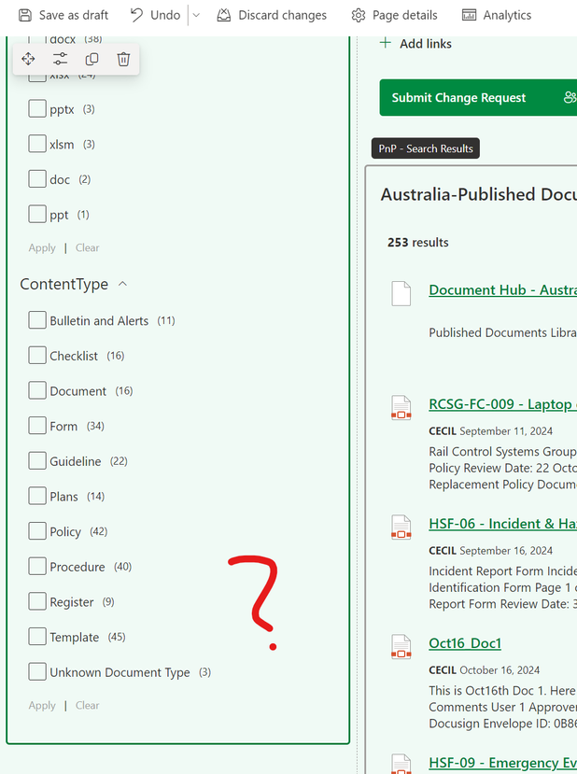Tick the doc file type checkbox
The height and width of the screenshot is (774, 577).
tap(37, 178)
